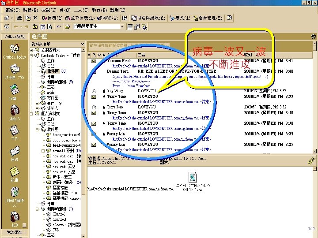
Task: Collapse the 刪除的郵件 (1) tree node
Action: click(x=37, y=209)
